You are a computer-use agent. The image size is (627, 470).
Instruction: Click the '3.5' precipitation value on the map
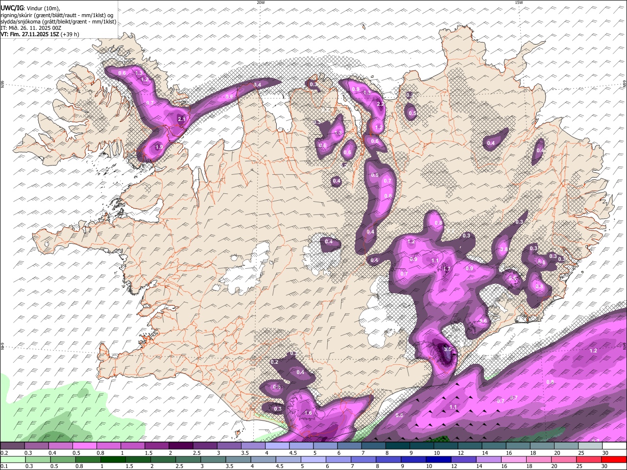447,349
